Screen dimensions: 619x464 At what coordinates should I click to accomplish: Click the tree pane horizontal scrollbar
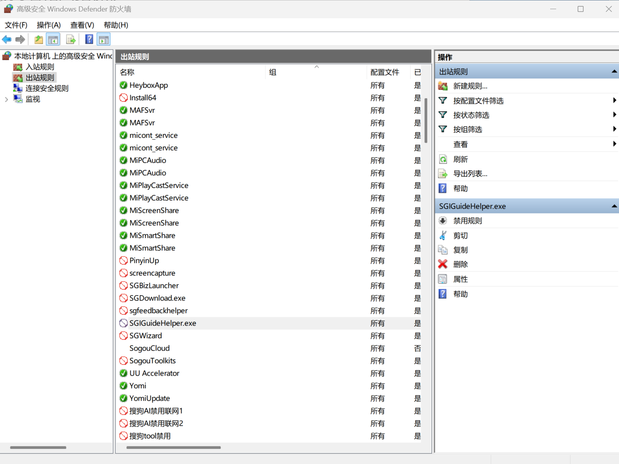38,447
